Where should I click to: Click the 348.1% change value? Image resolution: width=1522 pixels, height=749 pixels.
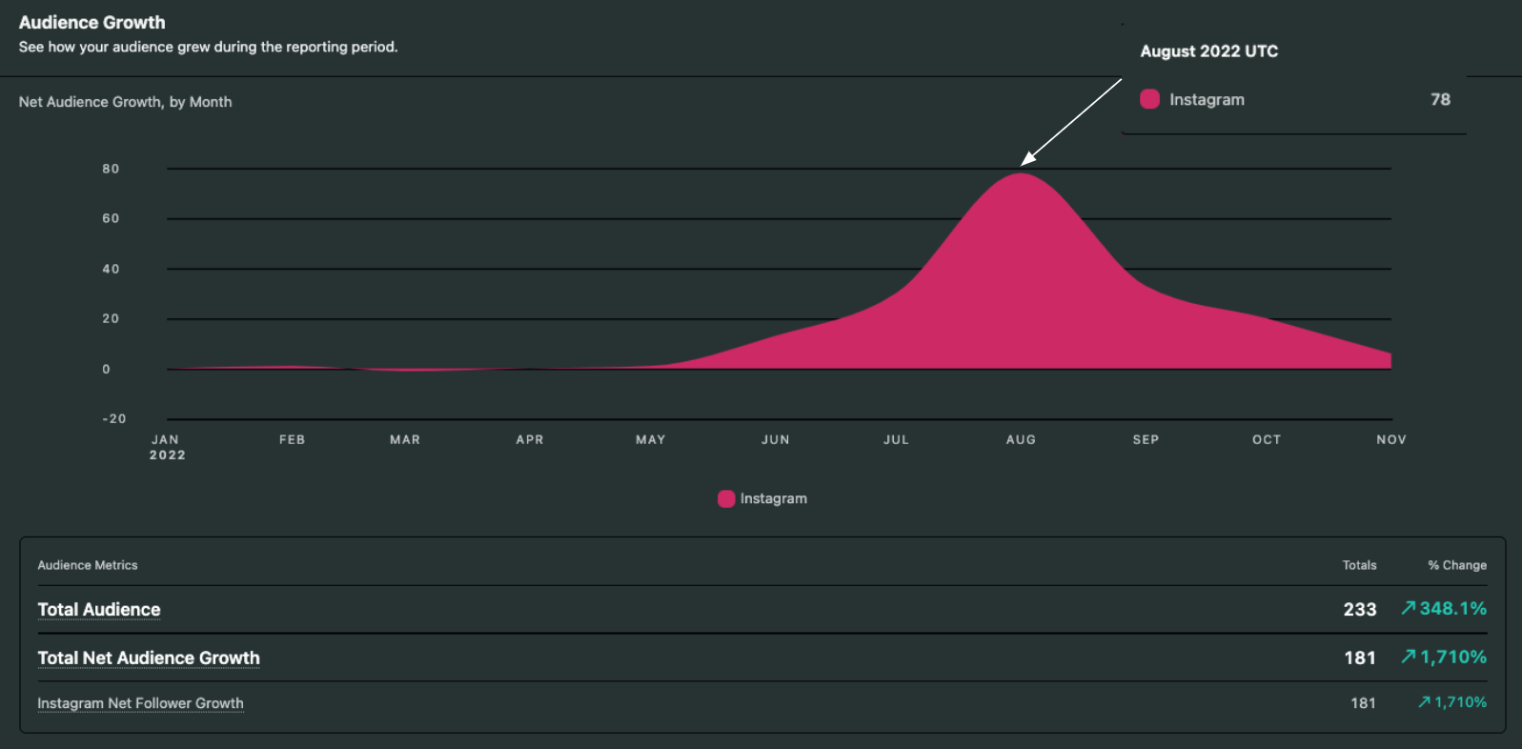pos(1453,608)
